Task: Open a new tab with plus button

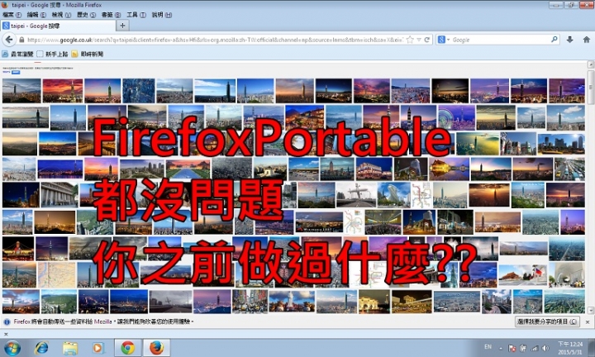Action: coord(122,26)
